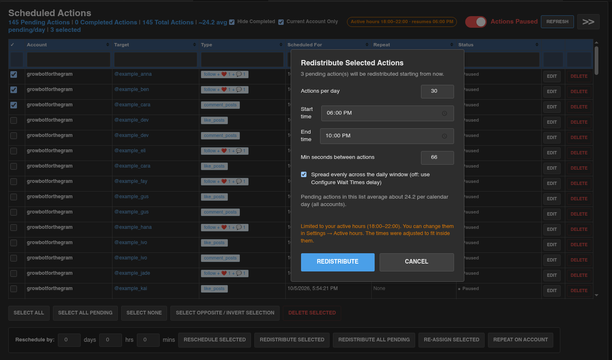Deselect the @example_ben row checkbox
The image size is (612, 360).
click(x=14, y=90)
